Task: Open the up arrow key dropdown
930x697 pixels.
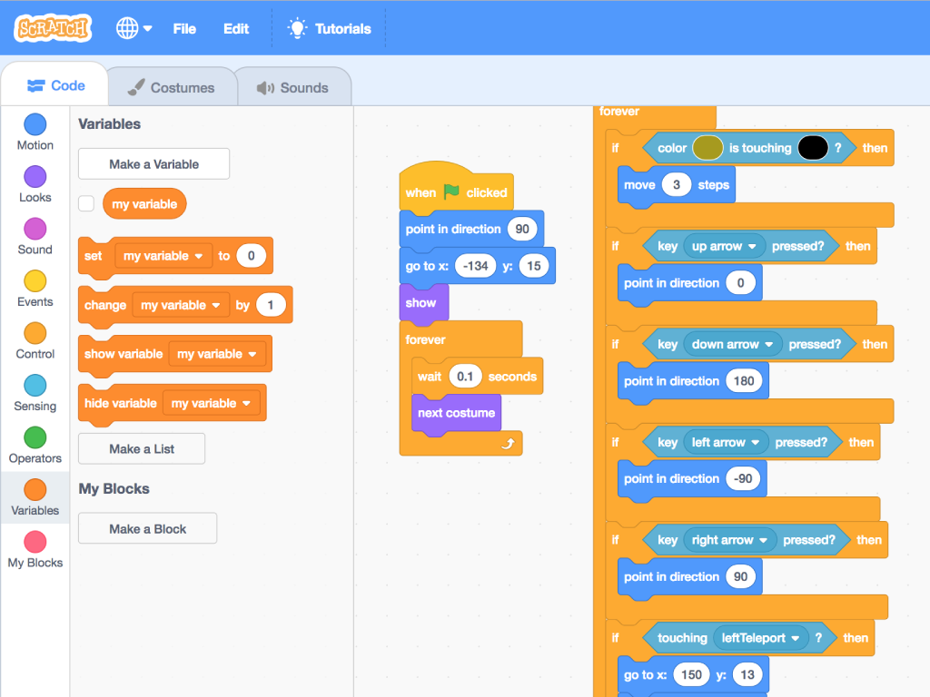Action: (x=724, y=246)
